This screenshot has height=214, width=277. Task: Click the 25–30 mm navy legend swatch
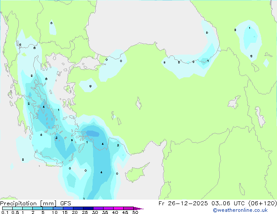pos(88,208)
